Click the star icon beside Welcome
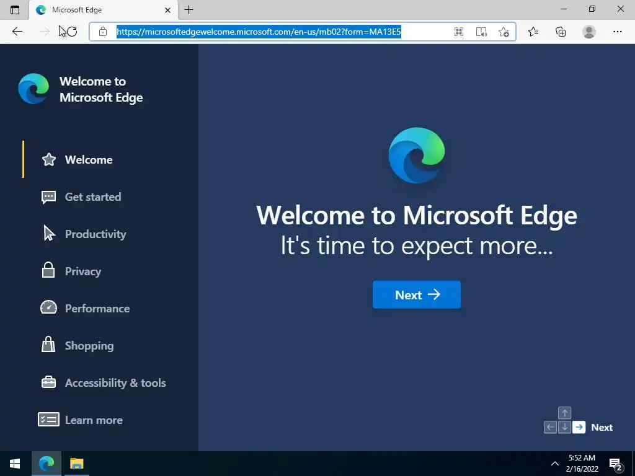Image resolution: width=635 pixels, height=476 pixels. point(49,159)
